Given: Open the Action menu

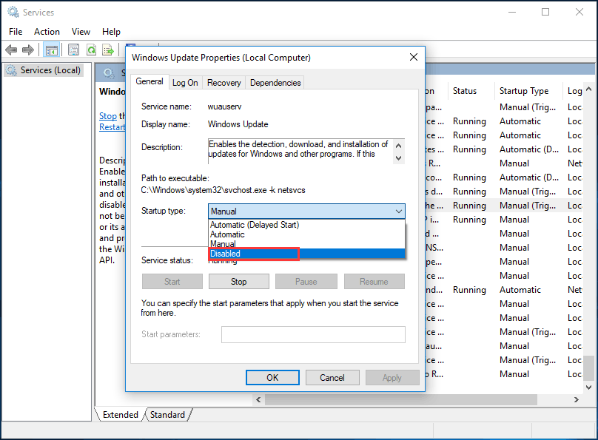Looking at the screenshot, I should [47, 32].
